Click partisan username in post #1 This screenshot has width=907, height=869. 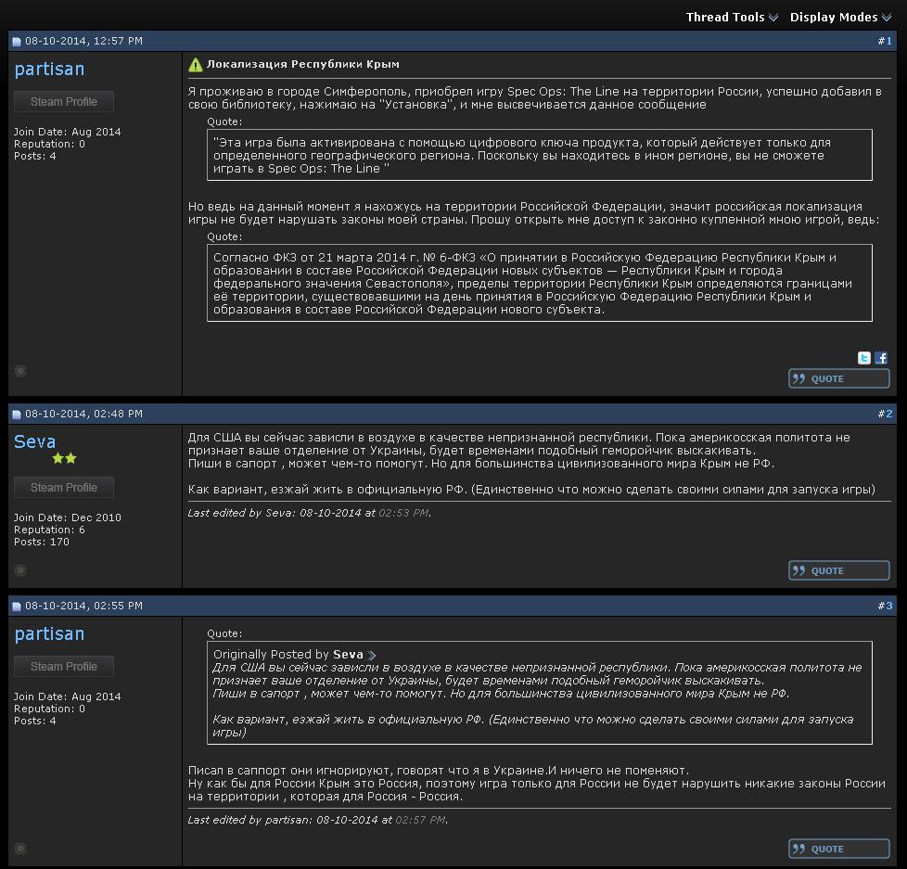(49, 69)
